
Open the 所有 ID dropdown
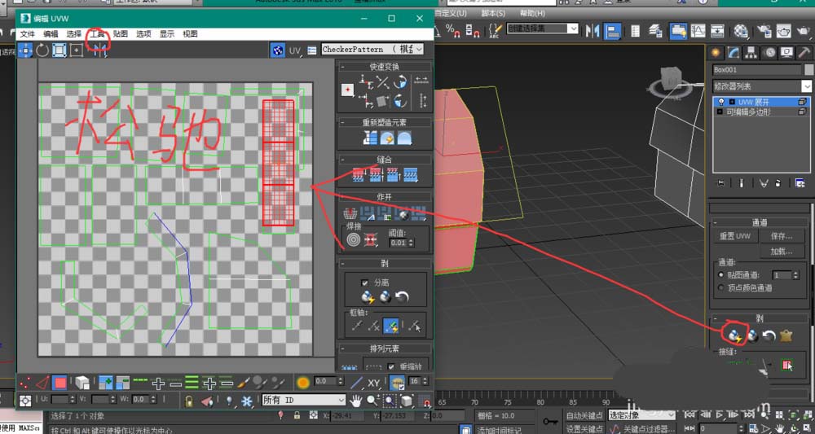[x=303, y=400]
